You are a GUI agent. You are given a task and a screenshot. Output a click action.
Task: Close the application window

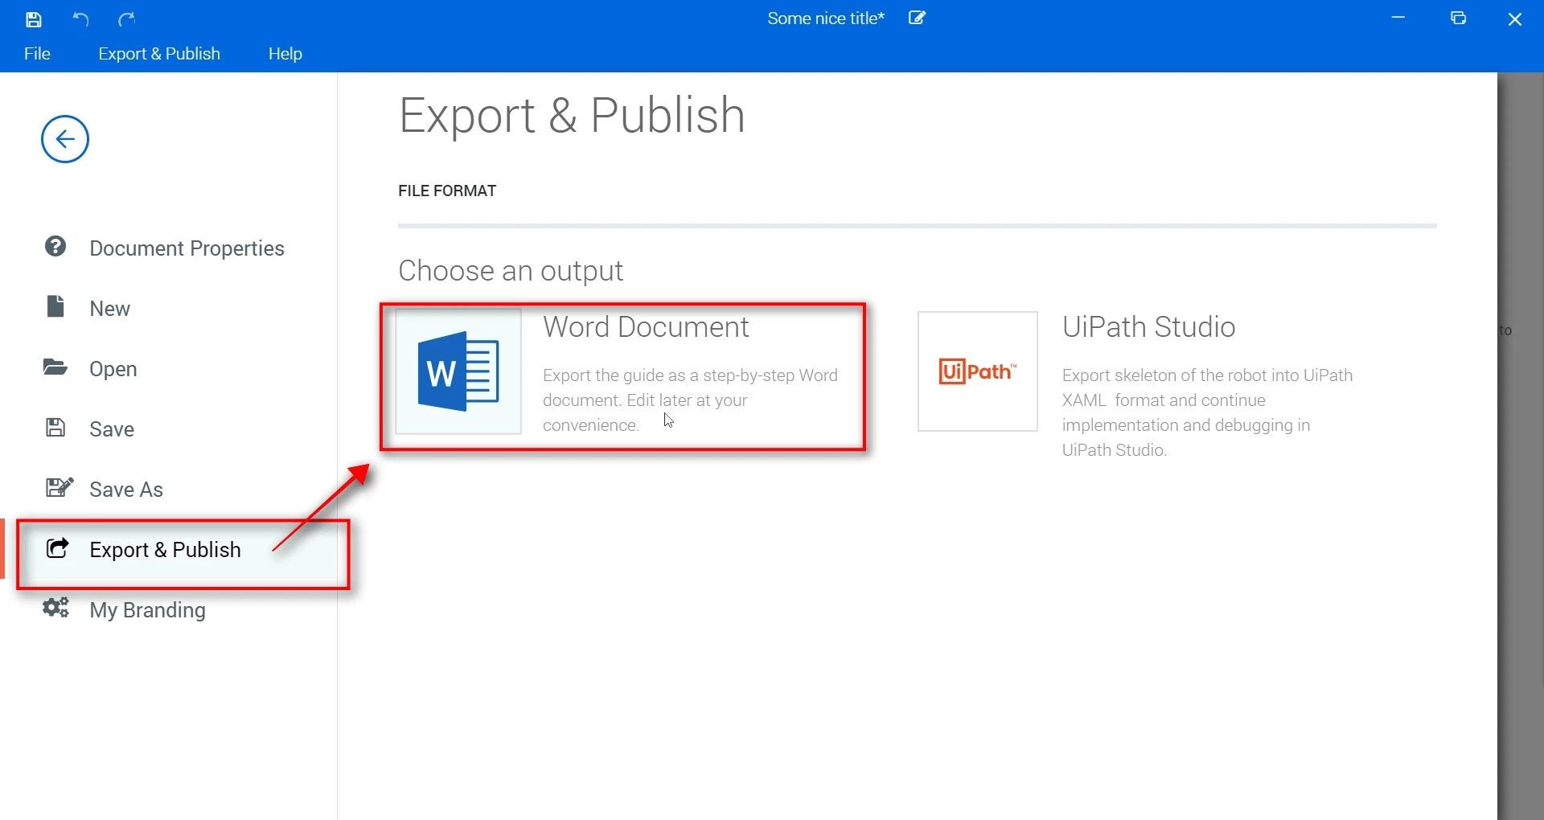[x=1515, y=19]
